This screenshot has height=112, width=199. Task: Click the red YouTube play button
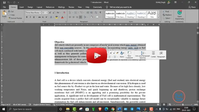click(x=97, y=56)
